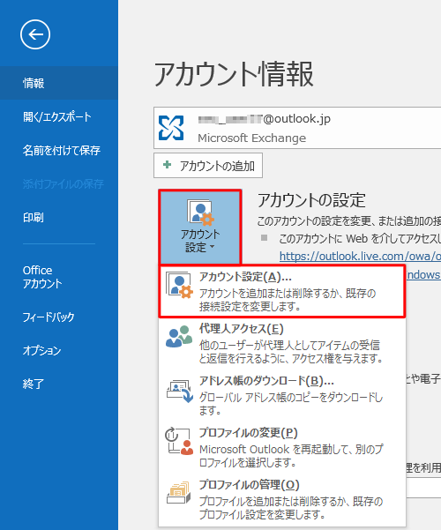Click the Microsoft Exchange logo icon
Screen dimensions: 441x530
click(x=171, y=128)
